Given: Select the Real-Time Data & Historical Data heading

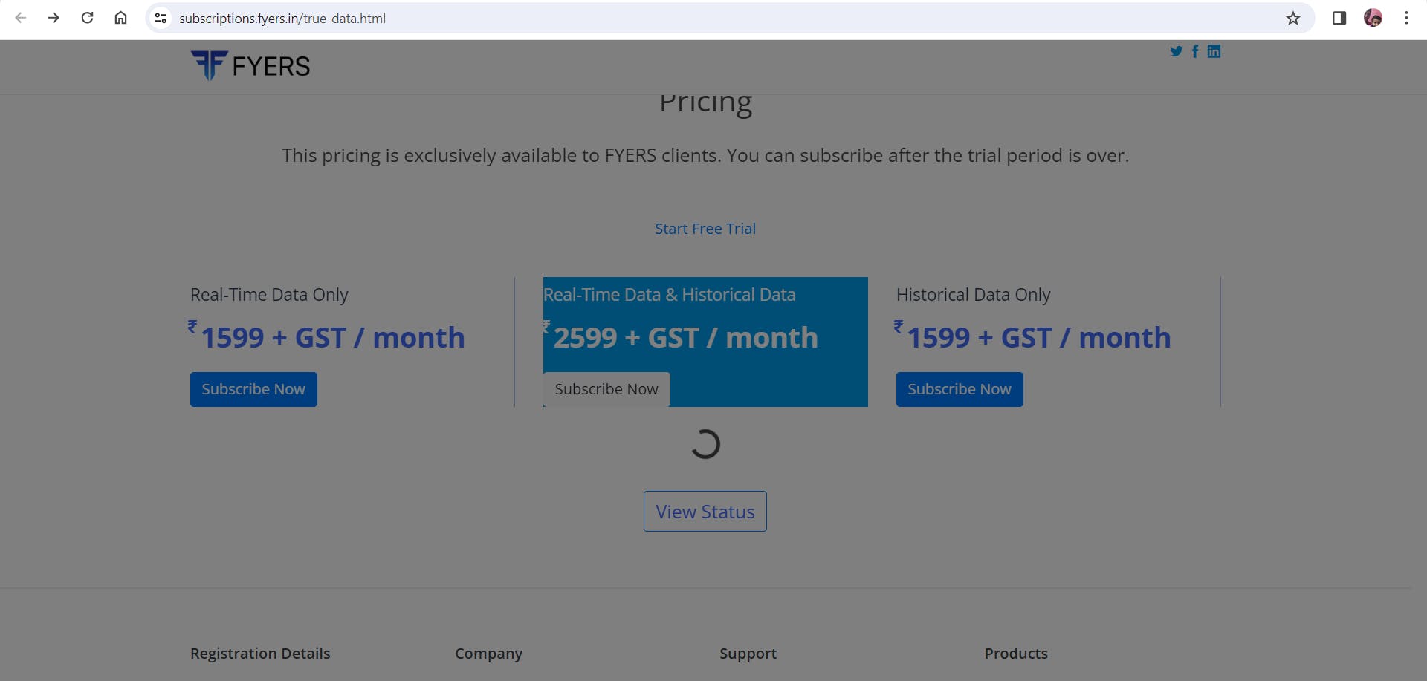Looking at the screenshot, I should 670,295.
